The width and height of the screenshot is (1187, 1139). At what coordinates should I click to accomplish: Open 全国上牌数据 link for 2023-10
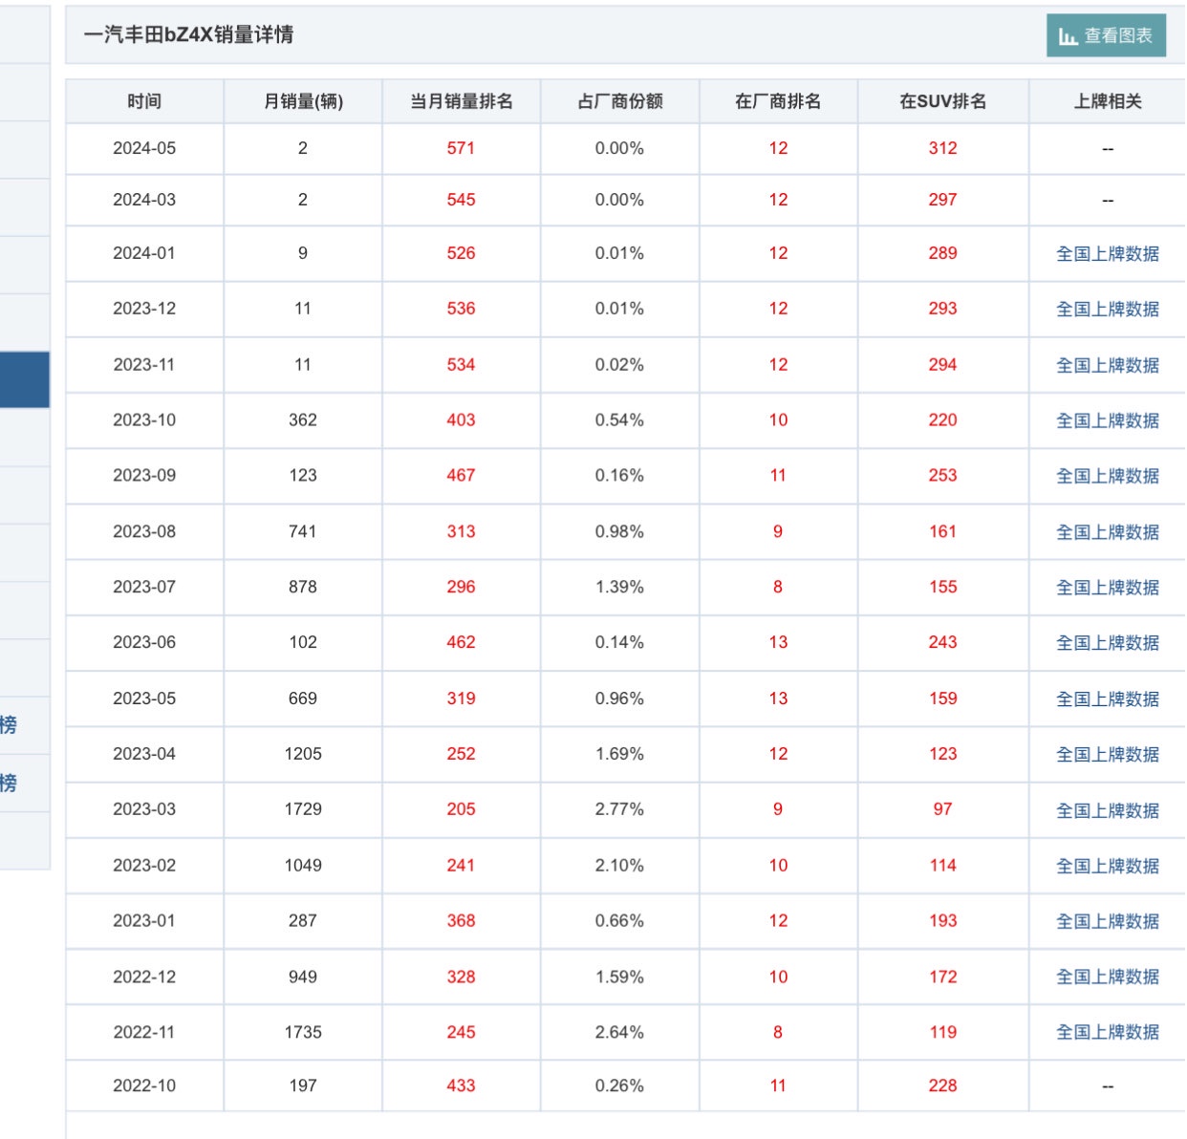pos(1108,420)
